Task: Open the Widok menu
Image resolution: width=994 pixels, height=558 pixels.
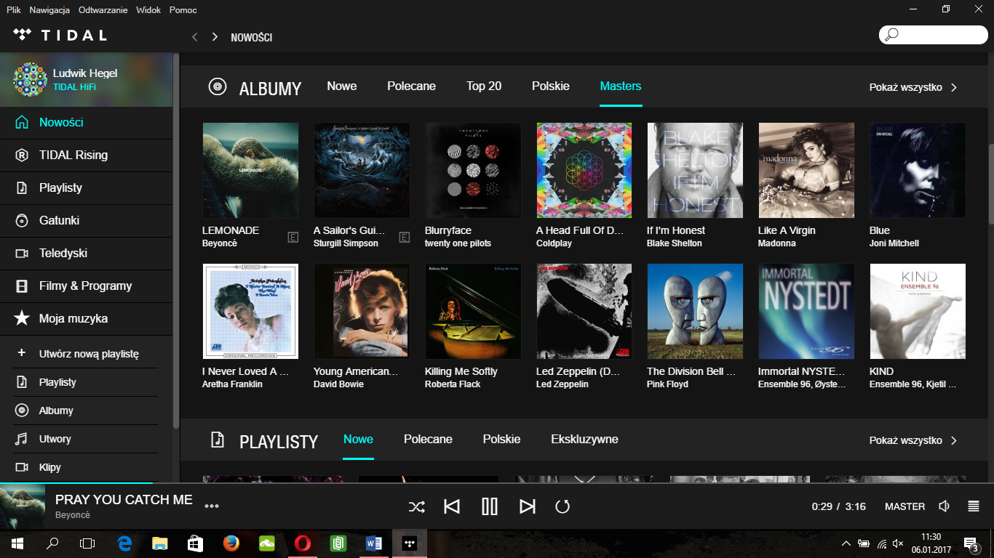Action: tap(148, 10)
